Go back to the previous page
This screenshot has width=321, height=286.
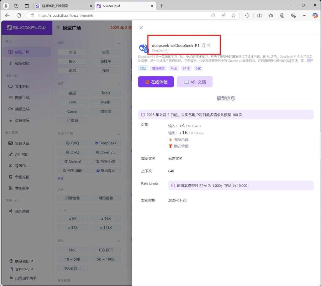coord(8,16)
